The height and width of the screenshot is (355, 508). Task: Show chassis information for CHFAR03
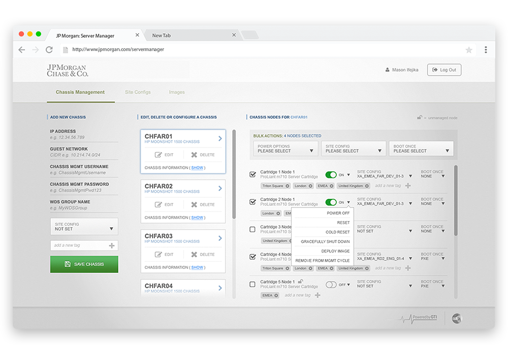[x=197, y=267]
